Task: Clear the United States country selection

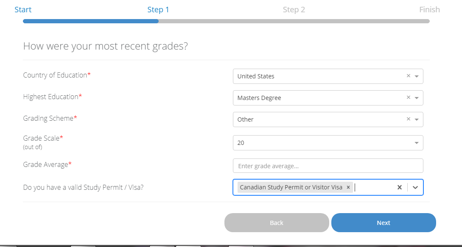Action: click(409, 76)
